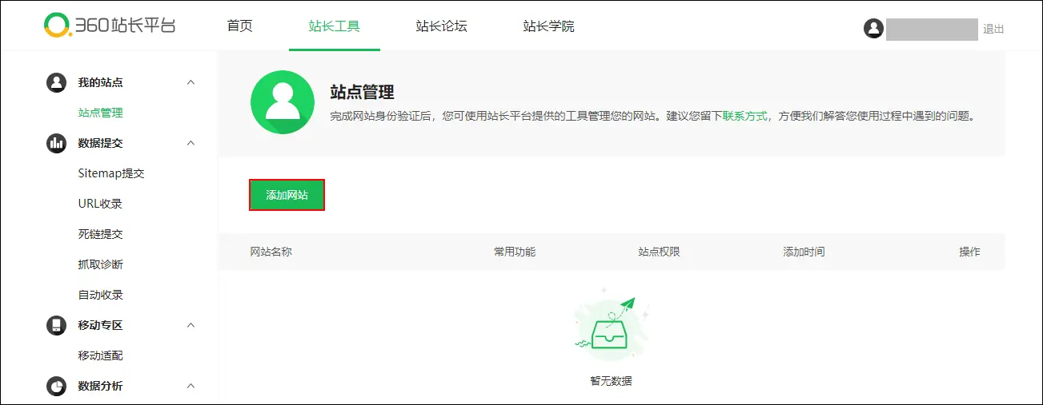Image resolution: width=1043 pixels, height=405 pixels.
Task: Click the user avatar icon in header
Action: pyautogui.click(x=873, y=29)
